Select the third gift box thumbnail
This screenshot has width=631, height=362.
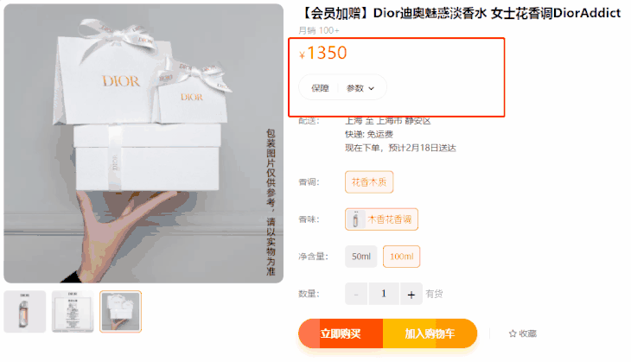[x=120, y=312]
